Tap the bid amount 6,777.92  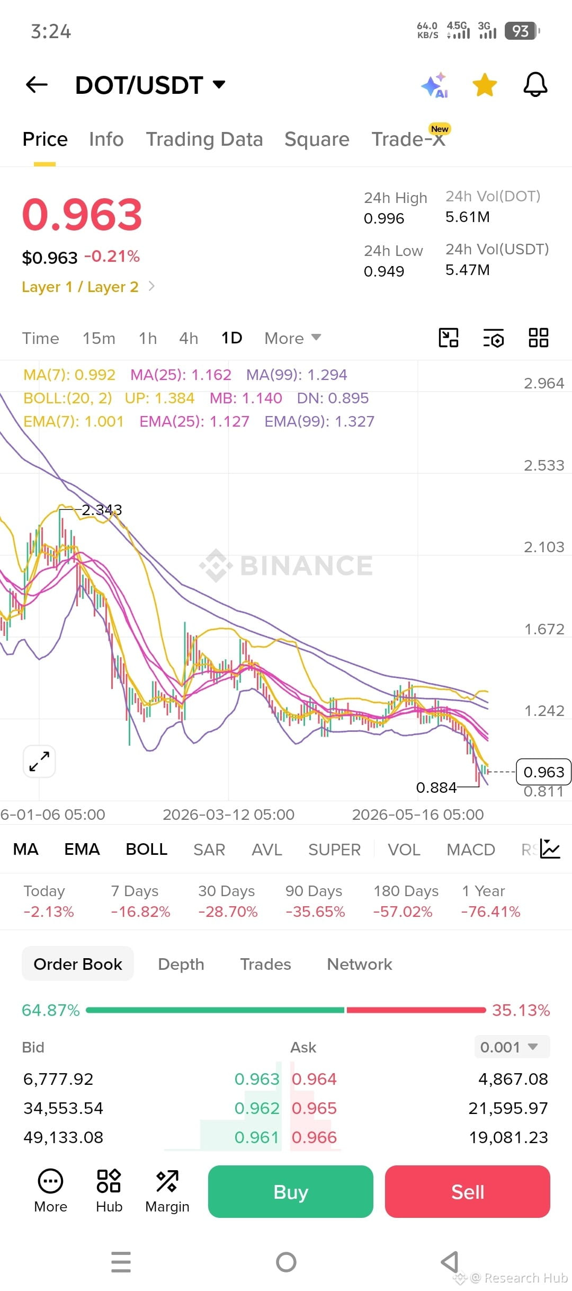[58, 1079]
